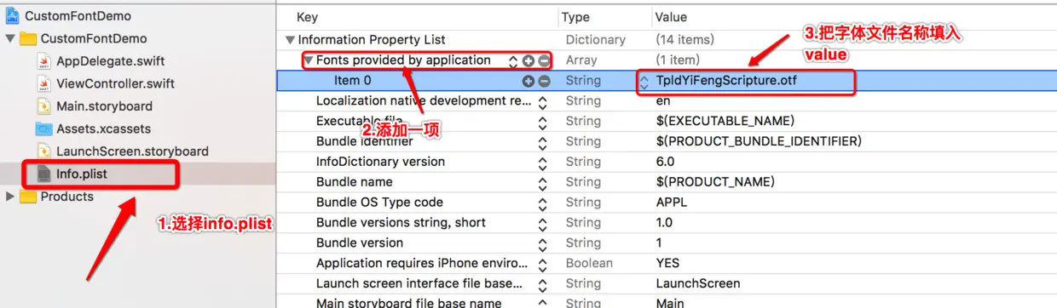Open Main.storyboard in navigator
Viewport: 1057px width, 308px height.
tap(104, 106)
